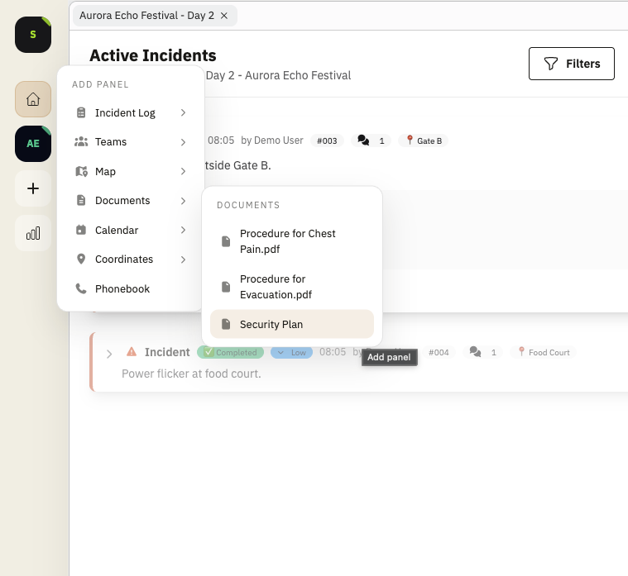Click 'Power flicker at food court.' text
The height and width of the screenshot is (576, 628).
pos(191,374)
